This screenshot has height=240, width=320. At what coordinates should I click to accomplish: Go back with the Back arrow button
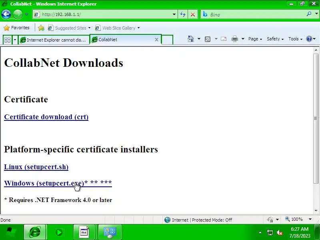(6, 14)
